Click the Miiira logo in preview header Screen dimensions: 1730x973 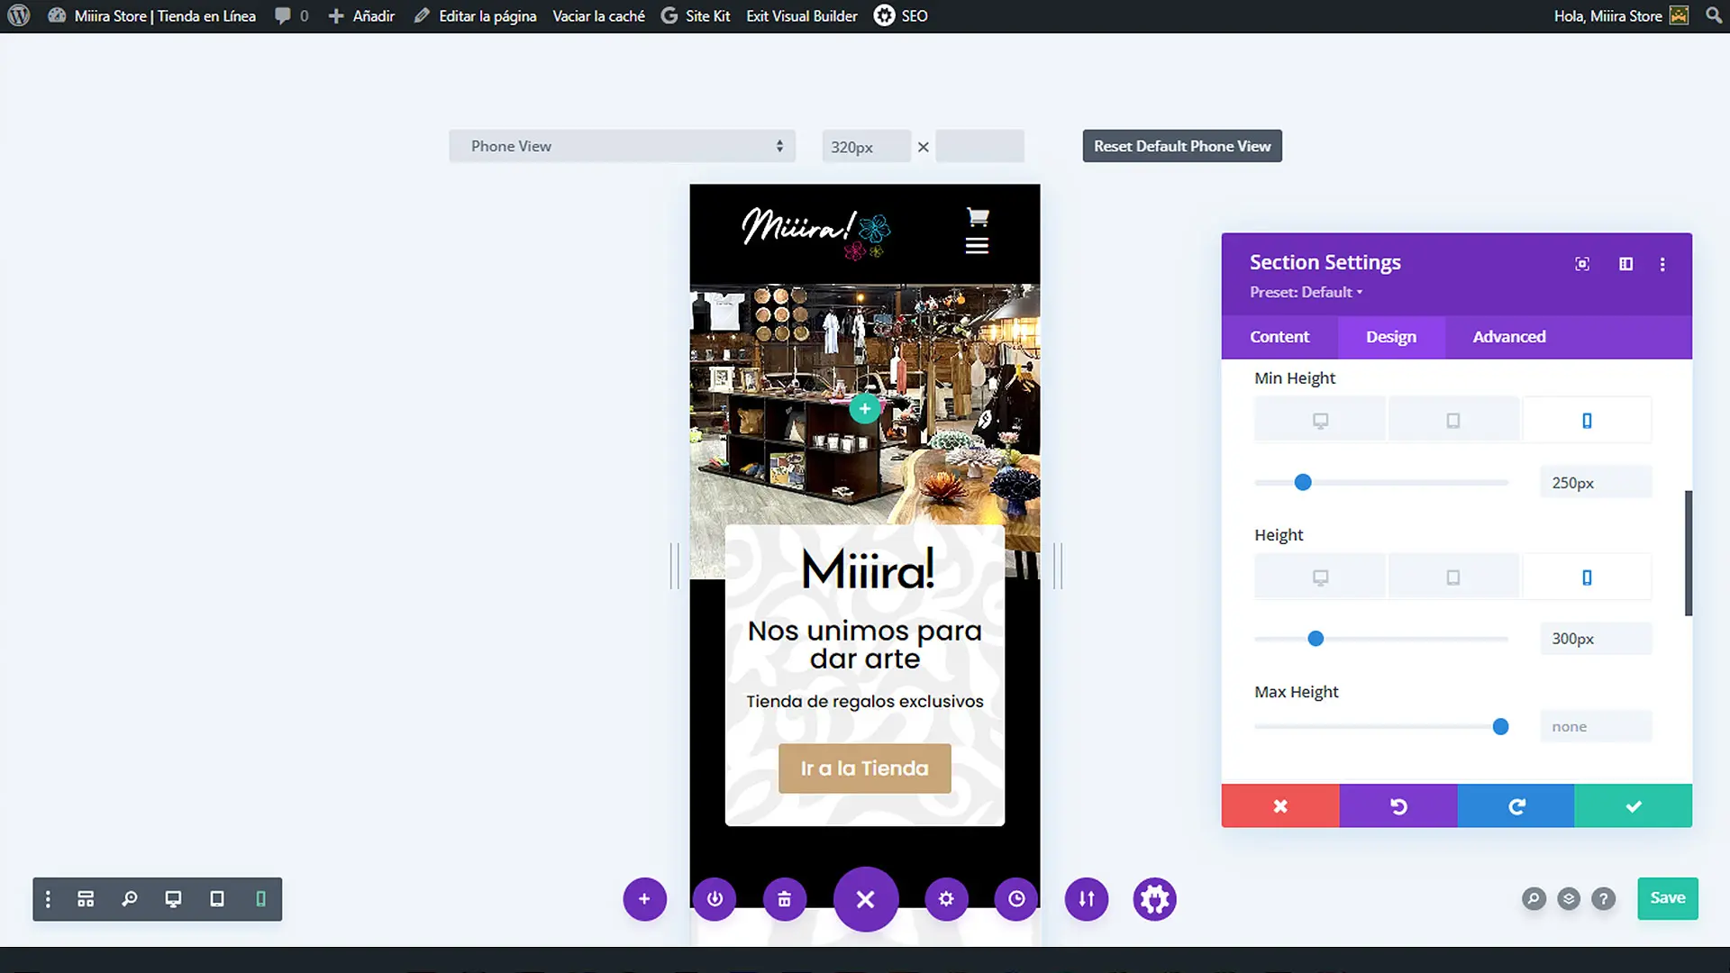point(815,232)
